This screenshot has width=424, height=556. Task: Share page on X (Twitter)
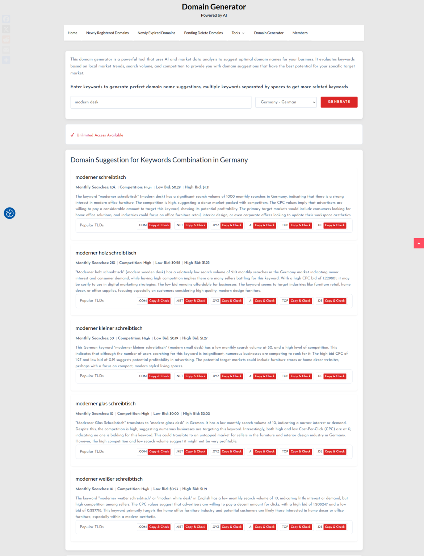[6, 29]
